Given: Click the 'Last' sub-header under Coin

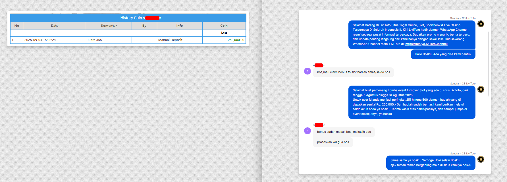Looking at the screenshot, I should [x=224, y=33].
